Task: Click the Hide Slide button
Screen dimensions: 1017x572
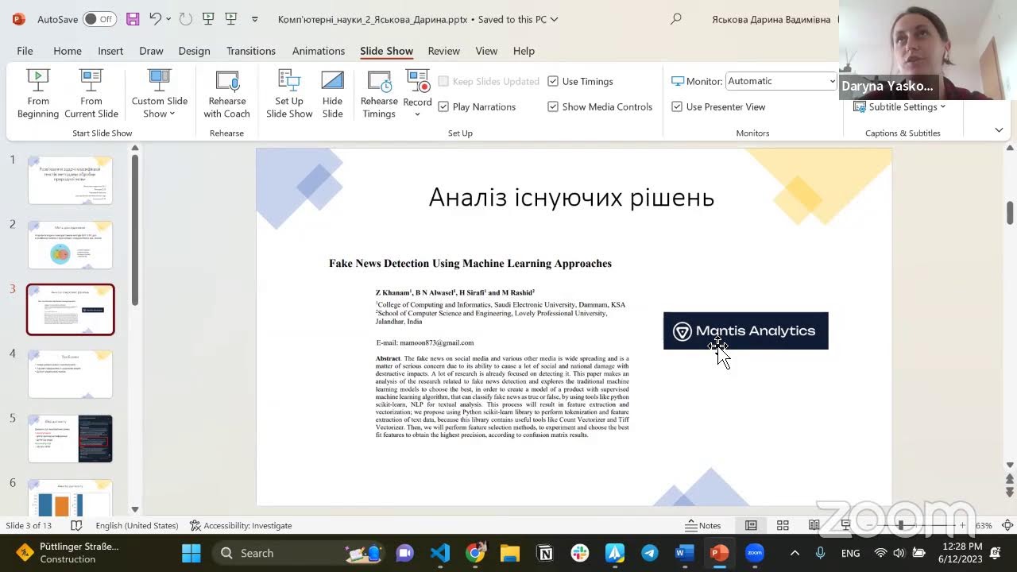Action: 332,94
